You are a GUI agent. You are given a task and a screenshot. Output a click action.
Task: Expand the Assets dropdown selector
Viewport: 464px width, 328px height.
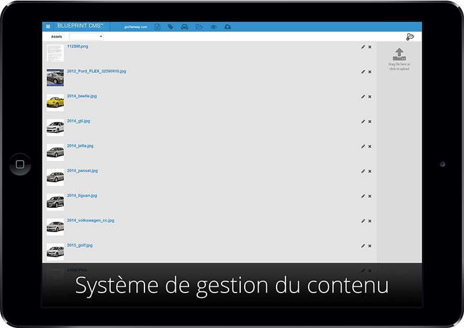click(x=86, y=37)
